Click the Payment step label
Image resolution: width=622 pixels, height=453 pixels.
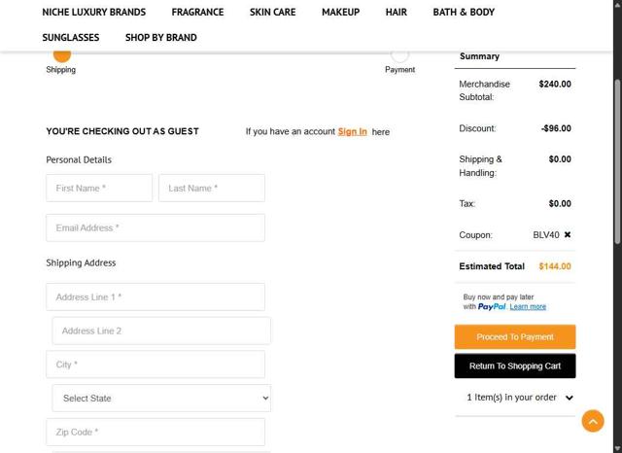[x=399, y=69]
